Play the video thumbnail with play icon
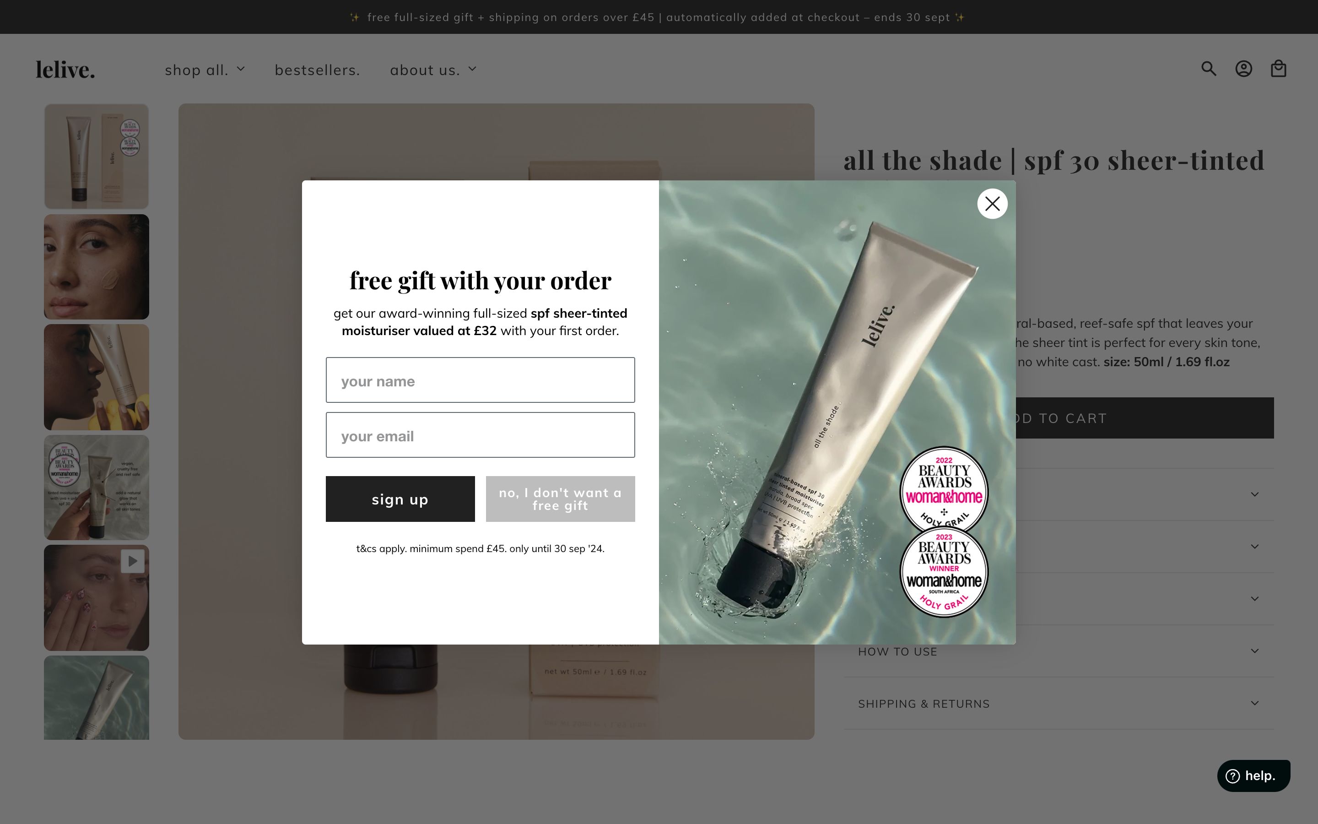This screenshot has width=1318, height=824. tap(97, 598)
